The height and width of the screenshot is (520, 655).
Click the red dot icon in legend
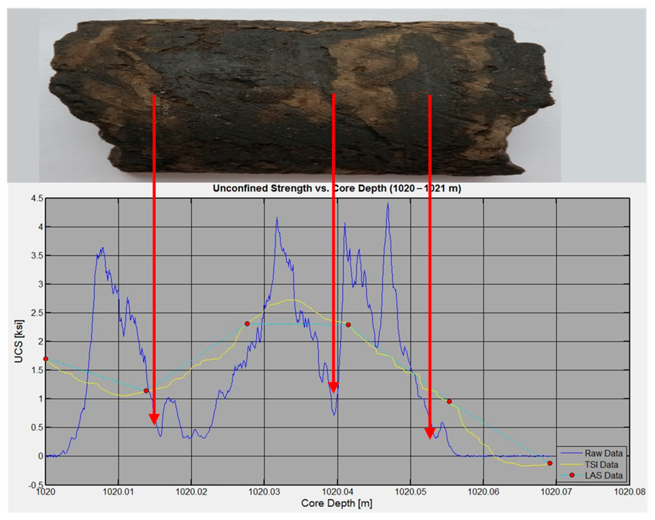[x=572, y=475]
